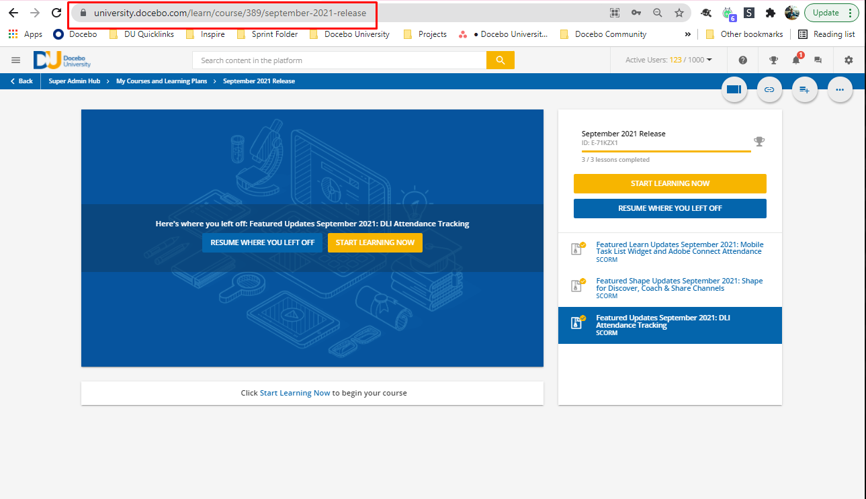Open the Inspire bookmark folder
866x499 pixels.
(205, 34)
